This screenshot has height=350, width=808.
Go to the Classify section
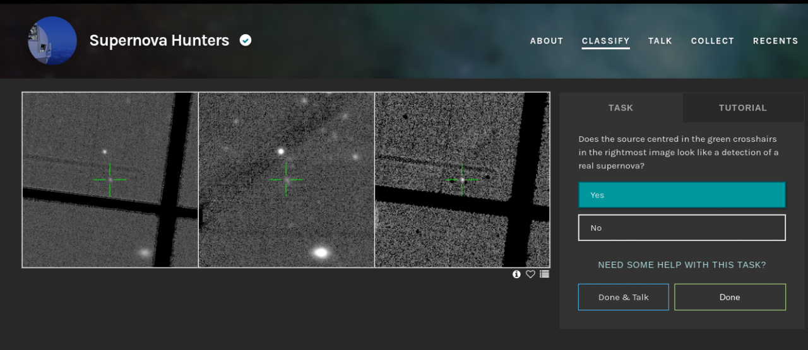[605, 41]
